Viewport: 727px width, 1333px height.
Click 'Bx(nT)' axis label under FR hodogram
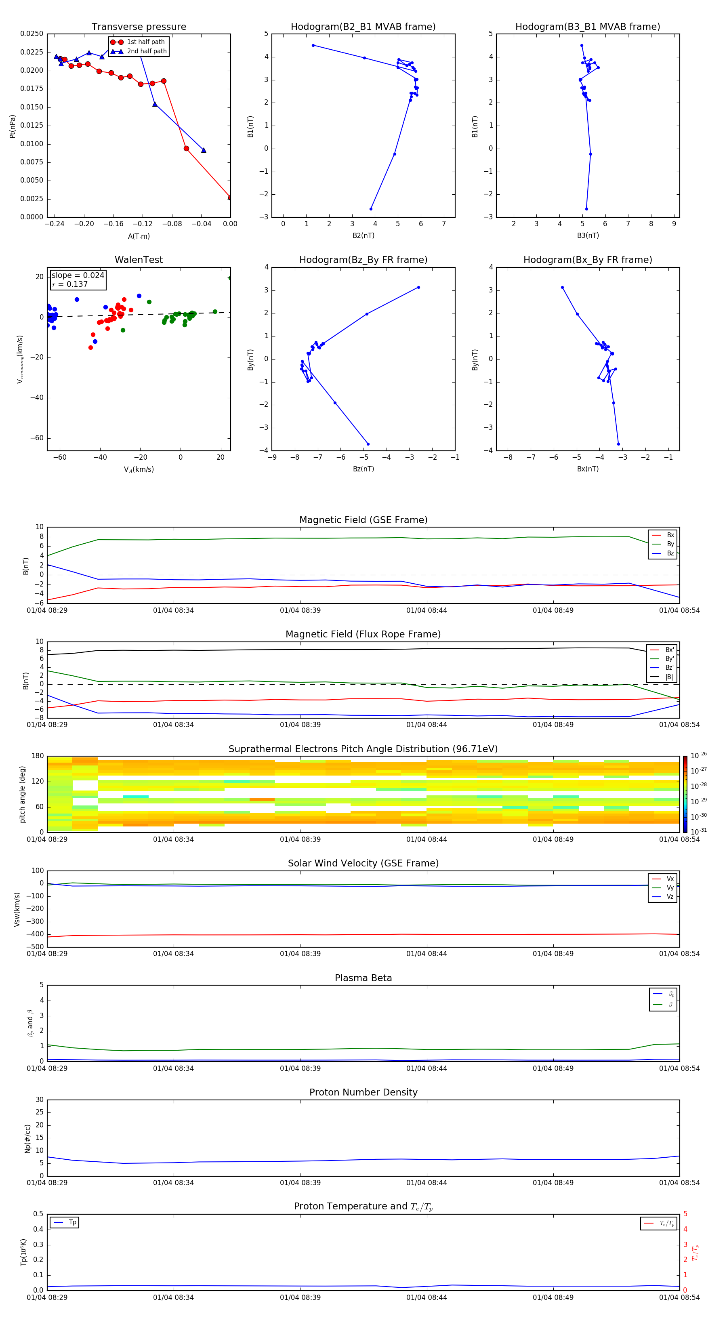click(588, 469)
